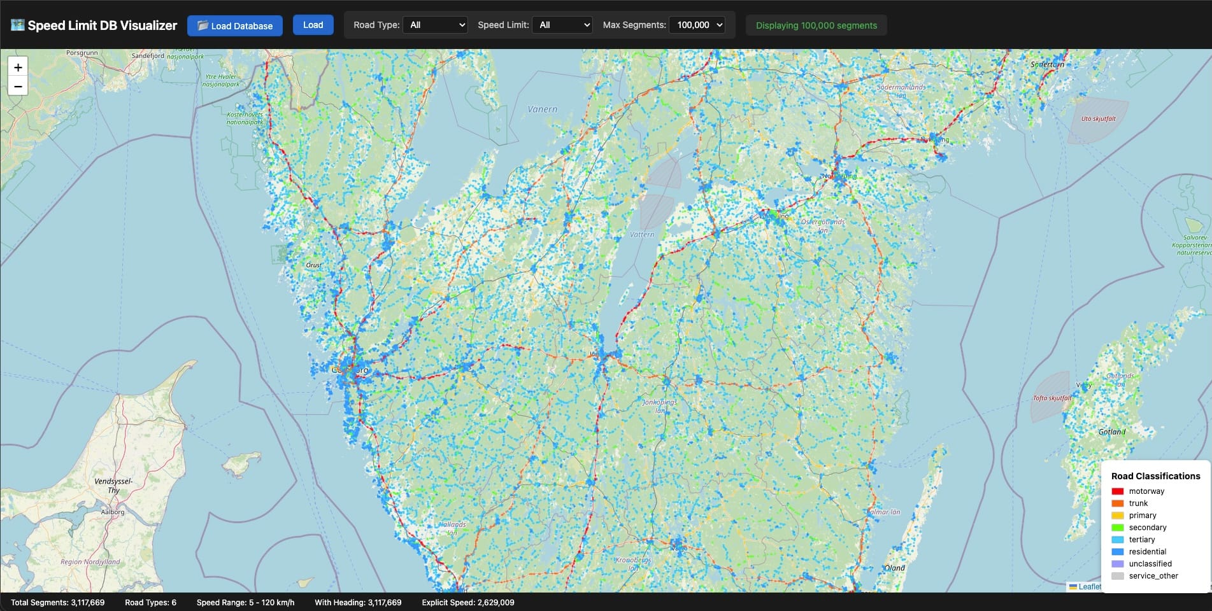Image resolution: width=1212 pixels, height=611 pixels.
Task: Click the map icon beside Speed Limit DB Visualizer
Action: coord(17,25)
